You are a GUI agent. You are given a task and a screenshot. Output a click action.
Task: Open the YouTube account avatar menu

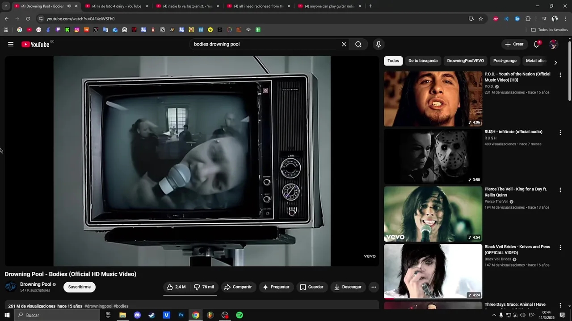point(554,44)
